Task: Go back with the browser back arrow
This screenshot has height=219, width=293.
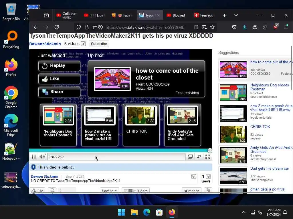Action: [x=36, y=27]
